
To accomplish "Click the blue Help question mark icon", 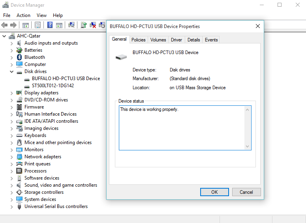I will point(50,25).
